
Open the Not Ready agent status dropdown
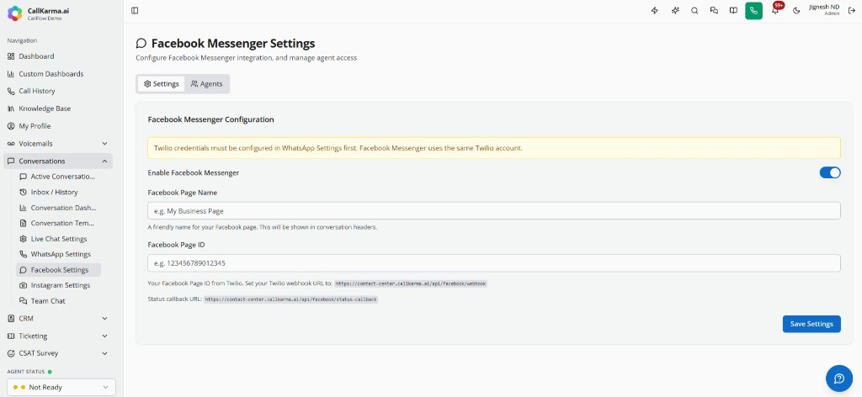[x=61, y=387]
